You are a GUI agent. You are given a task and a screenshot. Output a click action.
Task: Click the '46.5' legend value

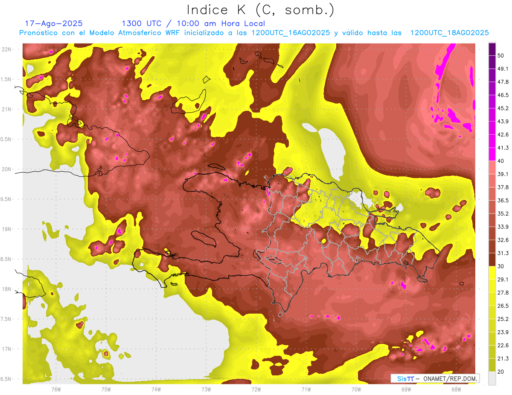pyautogui.click(x=503, y=95)
